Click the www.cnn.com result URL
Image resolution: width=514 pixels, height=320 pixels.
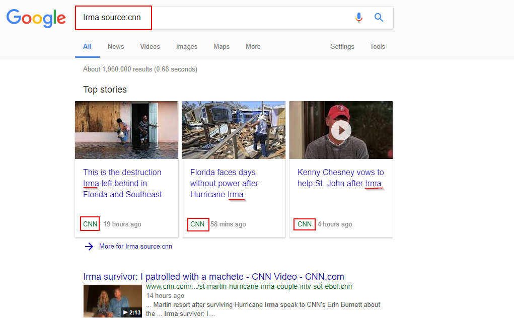click(249, 287)
